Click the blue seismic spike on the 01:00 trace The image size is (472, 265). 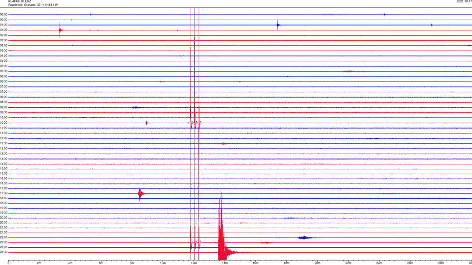click(x=278, y=25)
